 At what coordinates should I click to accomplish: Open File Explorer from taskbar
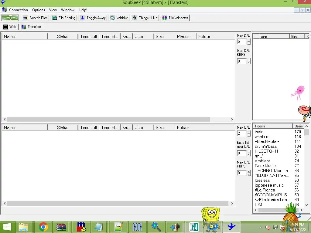tap(23, 227)
